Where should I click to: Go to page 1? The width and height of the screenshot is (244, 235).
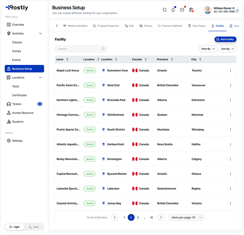(124, 217)
